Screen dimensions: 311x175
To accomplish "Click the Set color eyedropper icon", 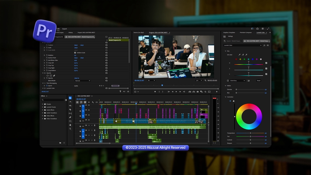I will point(239,55).
